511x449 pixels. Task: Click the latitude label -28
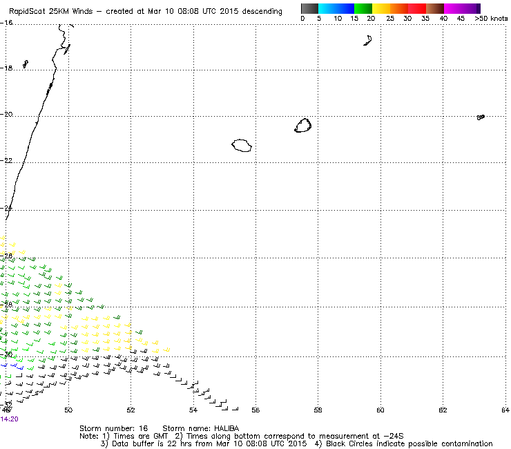pyautogui.click(x=6, y=305)
